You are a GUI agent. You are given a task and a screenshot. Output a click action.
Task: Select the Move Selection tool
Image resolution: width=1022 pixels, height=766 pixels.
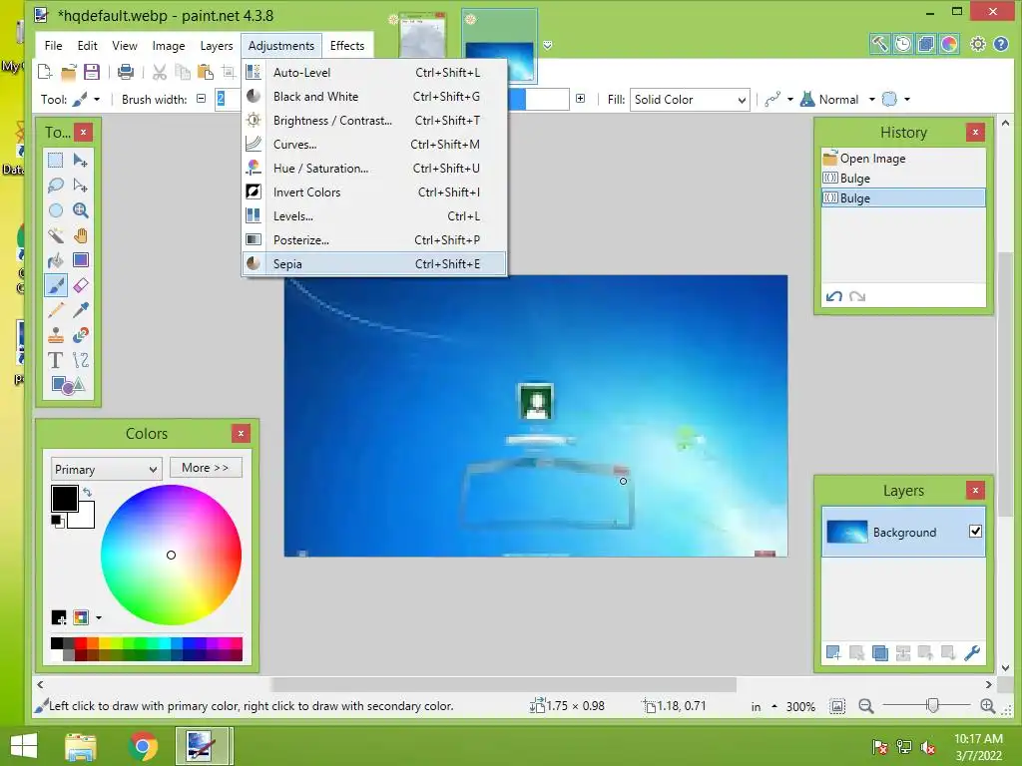tap(81, 185)
